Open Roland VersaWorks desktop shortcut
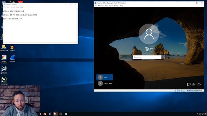Viewport: 207px width, 116px height. [x=4, y=59]
